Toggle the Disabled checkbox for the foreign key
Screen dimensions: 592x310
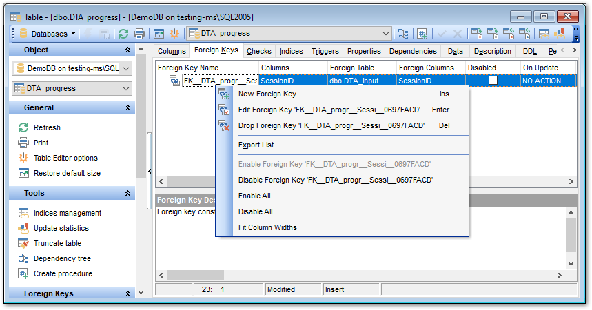pos(493,81)
